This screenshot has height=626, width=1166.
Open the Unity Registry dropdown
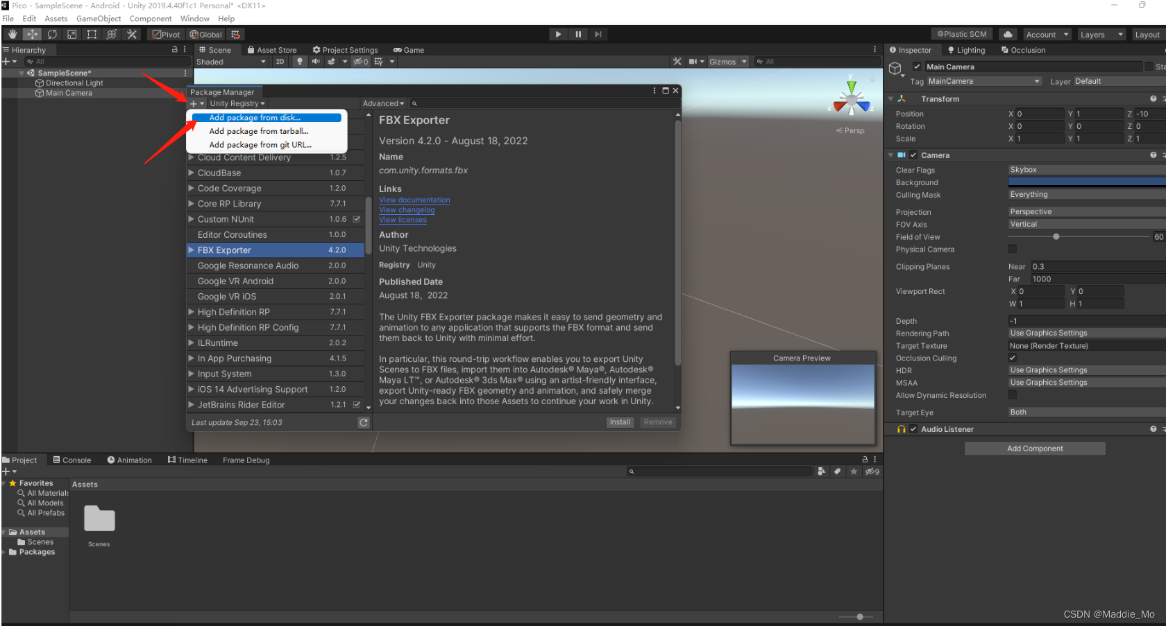pos(237,103)
